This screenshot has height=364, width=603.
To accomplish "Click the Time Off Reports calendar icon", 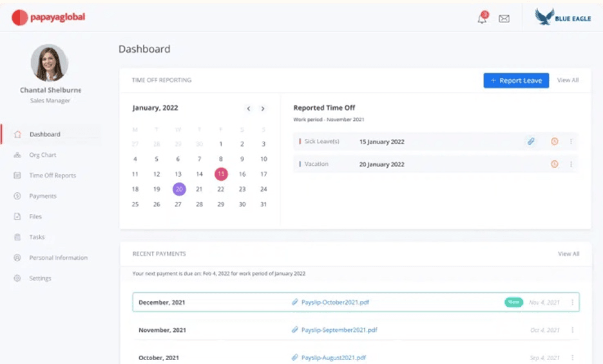I will pos(17,176).
